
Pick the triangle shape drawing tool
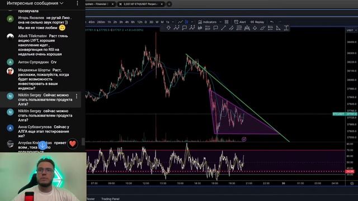pos(278,28)
